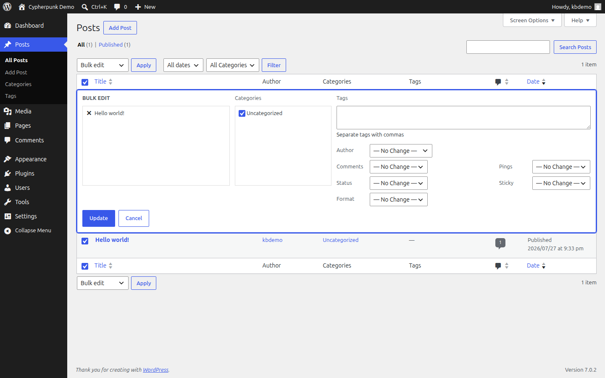Open Add Post submenu item

16,72
